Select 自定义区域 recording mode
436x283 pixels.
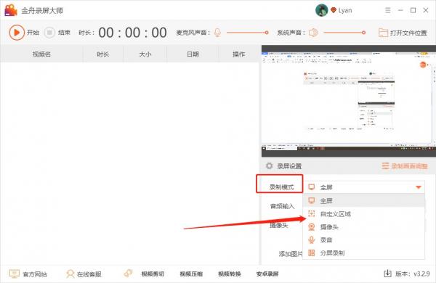364,214
